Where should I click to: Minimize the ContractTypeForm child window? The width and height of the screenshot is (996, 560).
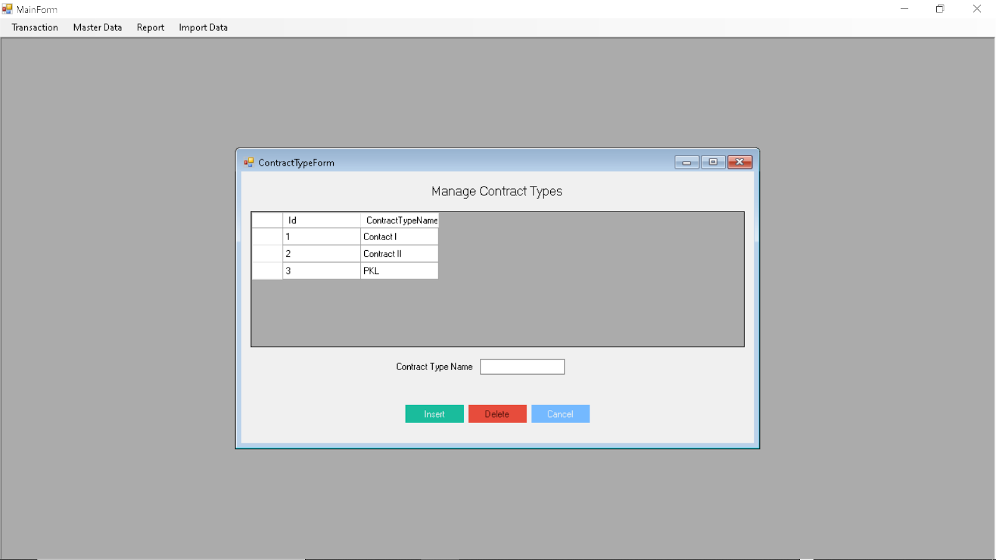click(687, 162)
